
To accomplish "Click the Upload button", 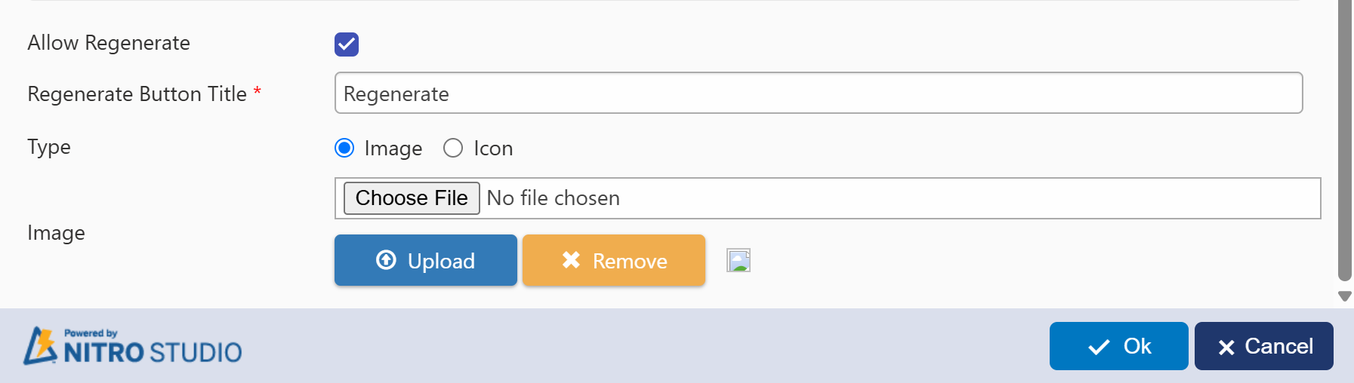I will [425, 261].
